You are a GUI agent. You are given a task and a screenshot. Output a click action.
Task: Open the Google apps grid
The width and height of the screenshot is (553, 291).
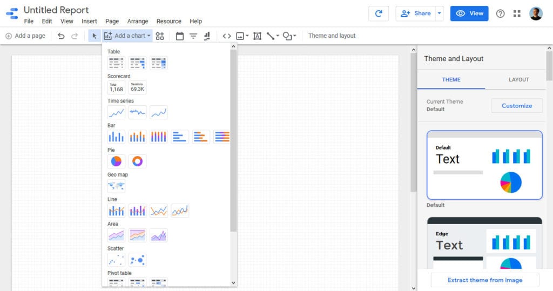tap(517, 13)
